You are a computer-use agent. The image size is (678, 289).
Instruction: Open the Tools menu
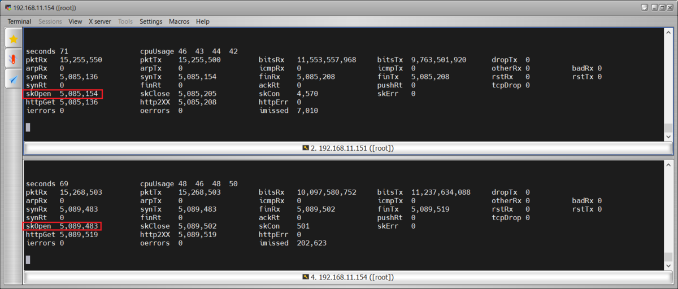point(125,21)
